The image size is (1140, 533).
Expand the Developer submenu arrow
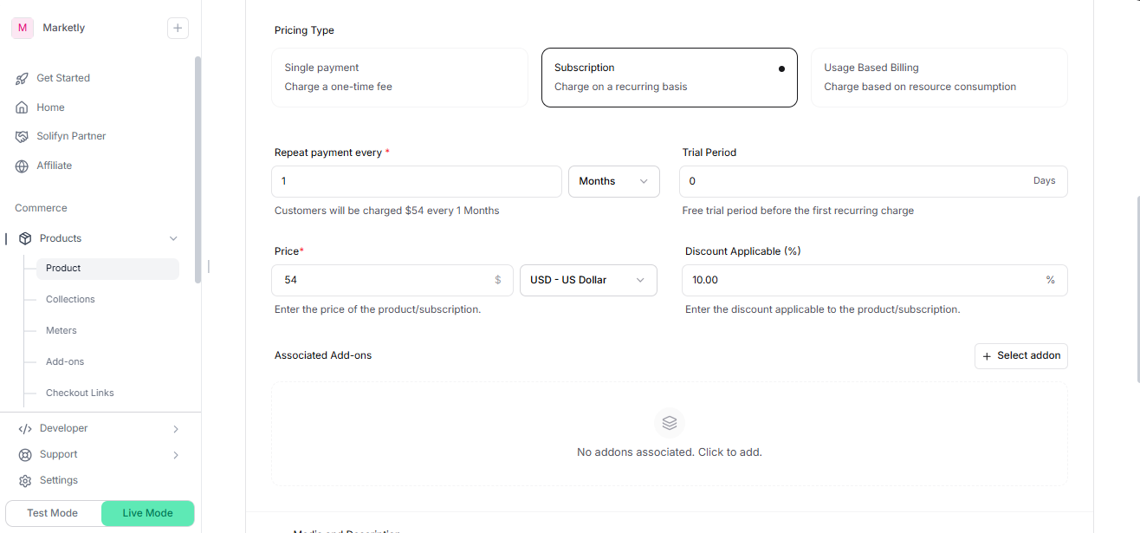coord(176,428)
